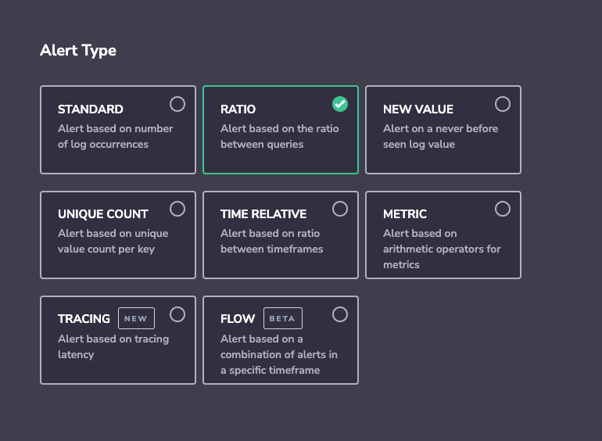The width and height of the screenshot is (602, 441).
Task: Select the Metric radio circle
Action: point(503,209)
